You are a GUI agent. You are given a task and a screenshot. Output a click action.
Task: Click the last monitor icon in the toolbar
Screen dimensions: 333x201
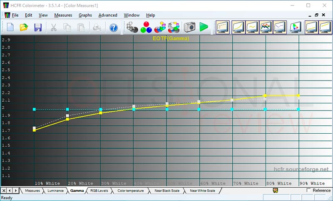click(325, 27)
